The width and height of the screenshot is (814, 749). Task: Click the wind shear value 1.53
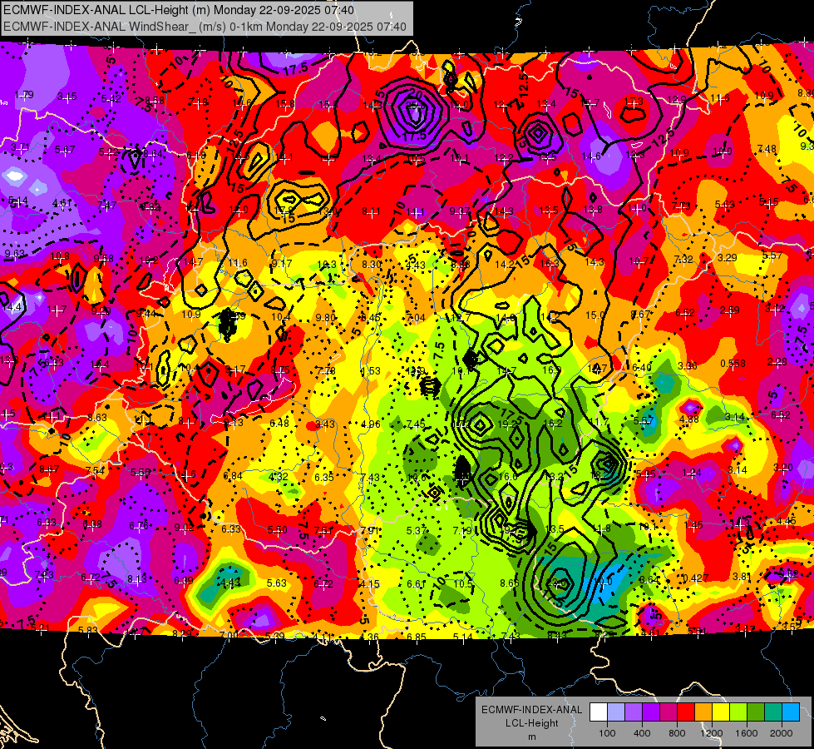371,371
